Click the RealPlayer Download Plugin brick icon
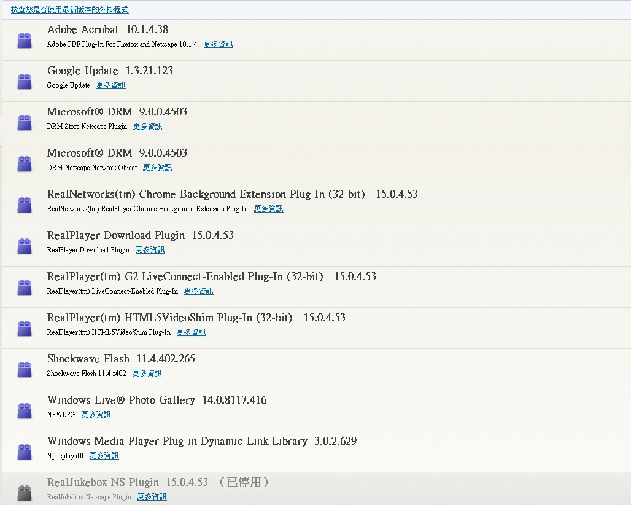 coord(25,246)
